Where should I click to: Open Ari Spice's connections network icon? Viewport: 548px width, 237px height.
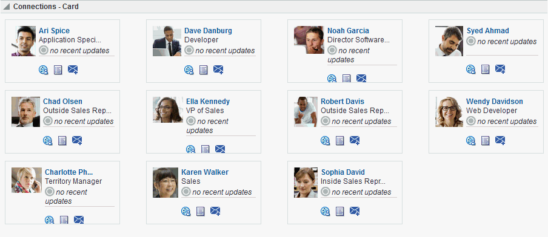click(x=43, y=70)
